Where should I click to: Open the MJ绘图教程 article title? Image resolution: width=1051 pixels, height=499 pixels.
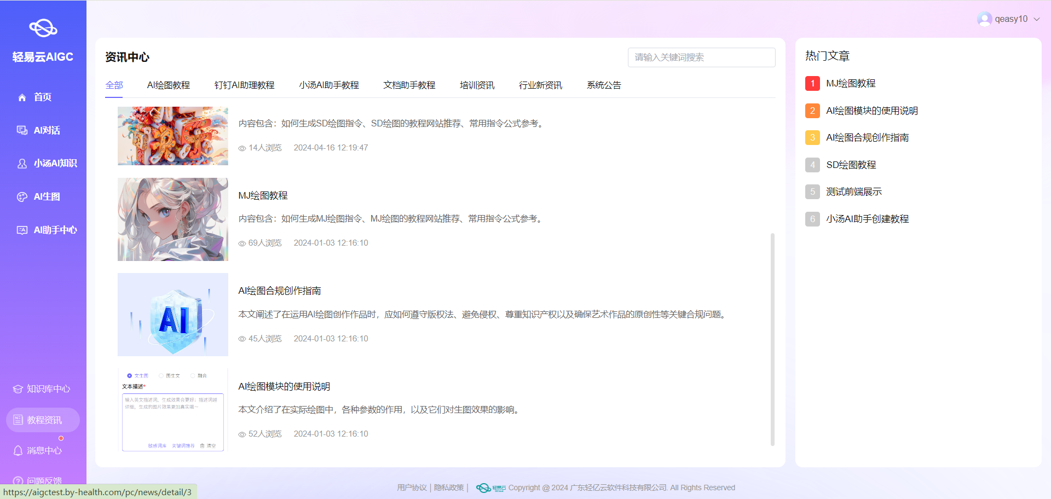[263, 195]
